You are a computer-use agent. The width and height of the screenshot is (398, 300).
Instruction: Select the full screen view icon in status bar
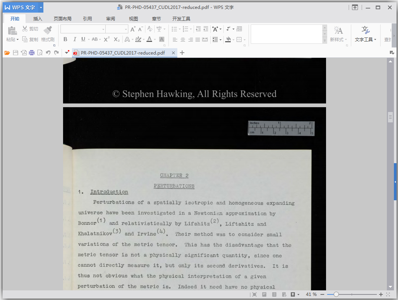[254, 294]
